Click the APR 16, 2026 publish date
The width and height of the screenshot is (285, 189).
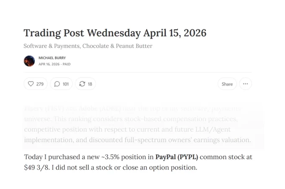(x=49, y=64)
